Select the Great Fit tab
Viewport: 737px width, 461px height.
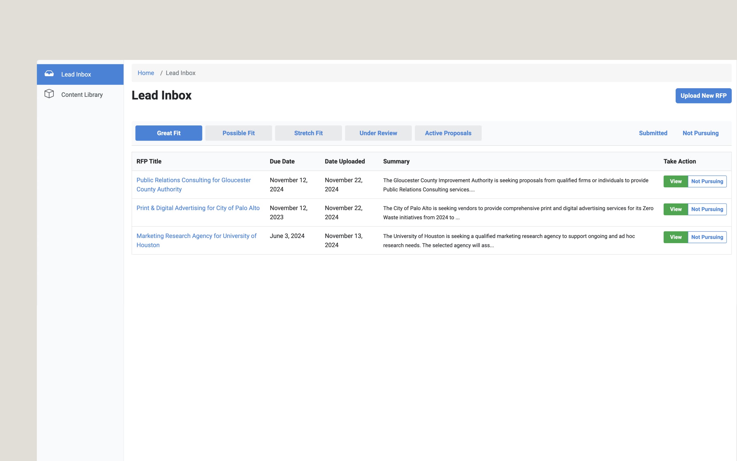pyautogui.click(x=168, y=133)
